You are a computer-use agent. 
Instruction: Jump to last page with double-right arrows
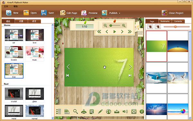point(130,32)
